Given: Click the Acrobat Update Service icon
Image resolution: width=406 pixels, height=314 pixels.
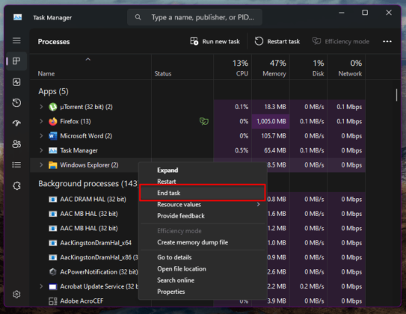Looking at the screenshot, I should point(53,286).
